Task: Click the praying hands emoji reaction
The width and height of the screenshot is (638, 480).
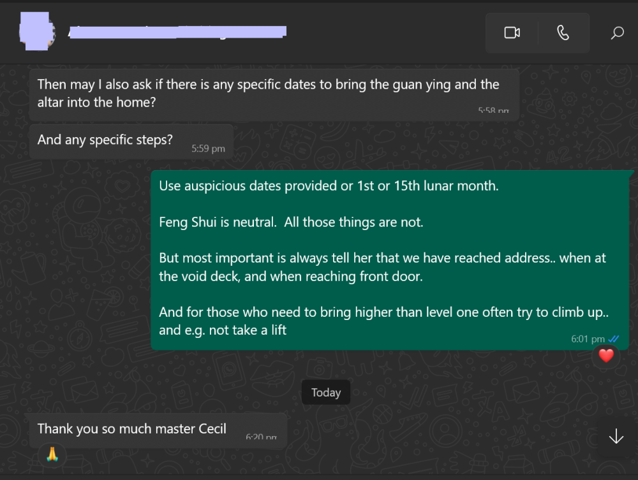Action: point(52,455)
